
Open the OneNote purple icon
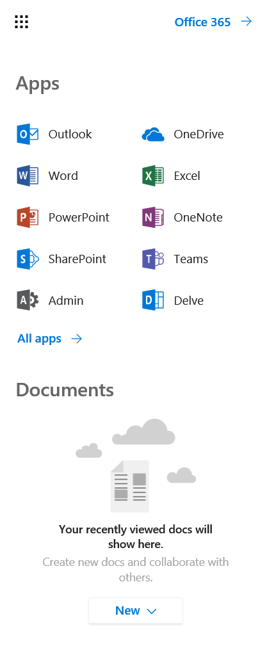coord(153,218)
